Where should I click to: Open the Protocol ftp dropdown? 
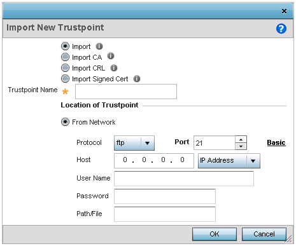(134, 143)
